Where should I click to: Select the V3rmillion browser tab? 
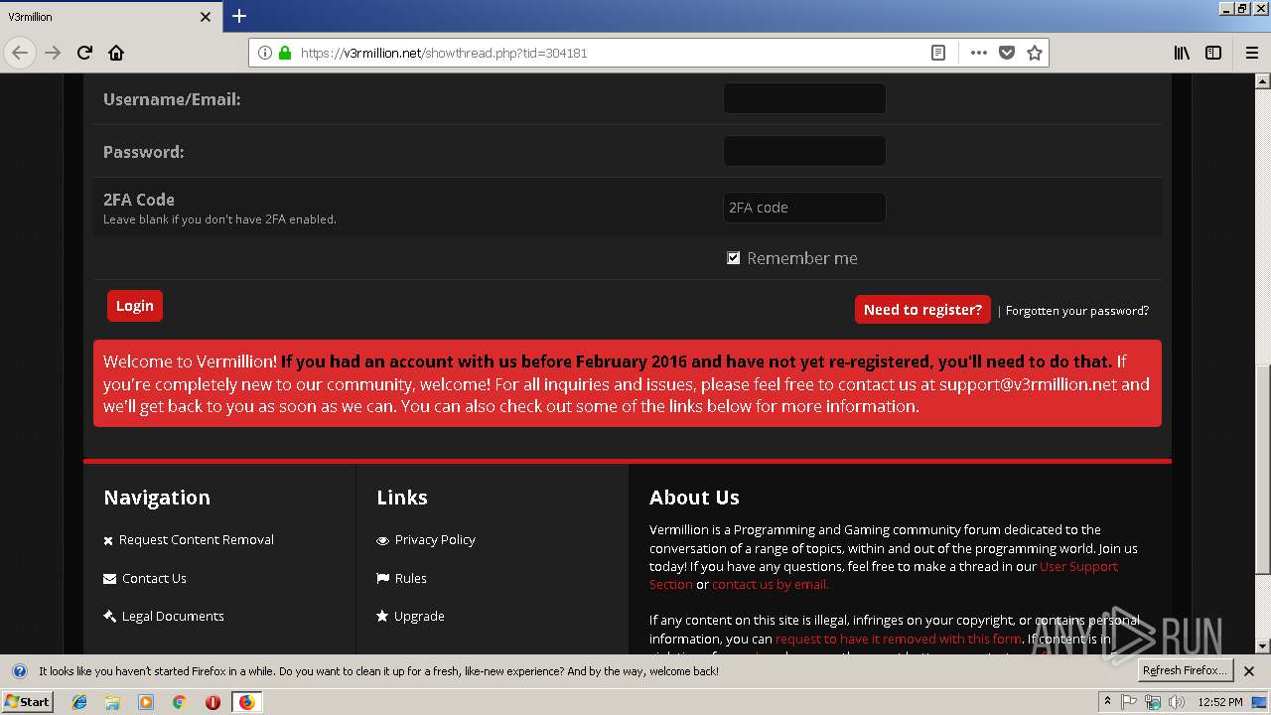click(109, 17)
